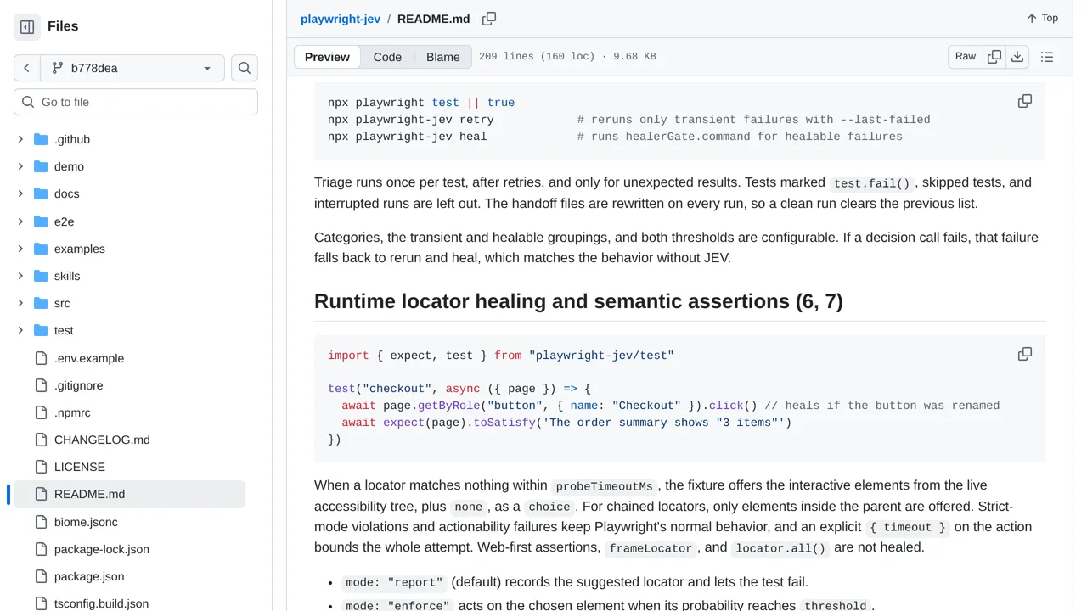Collapse the Files side panel
The width and height of the screenshot is (1087, 611).
click(x=27, y=27)
